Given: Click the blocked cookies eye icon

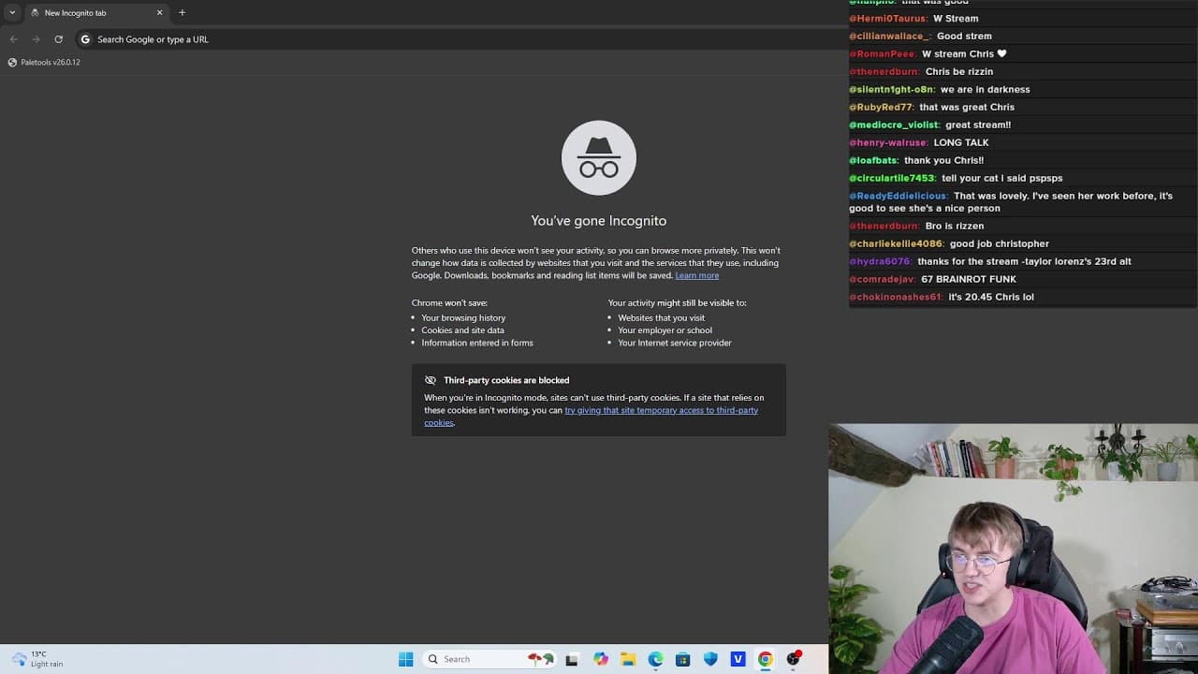Looking at the screenshot, I should click(x=431, y=380).
